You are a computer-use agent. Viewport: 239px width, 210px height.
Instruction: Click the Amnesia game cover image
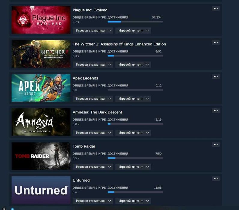pyautogui.click(x=41, y=122)
